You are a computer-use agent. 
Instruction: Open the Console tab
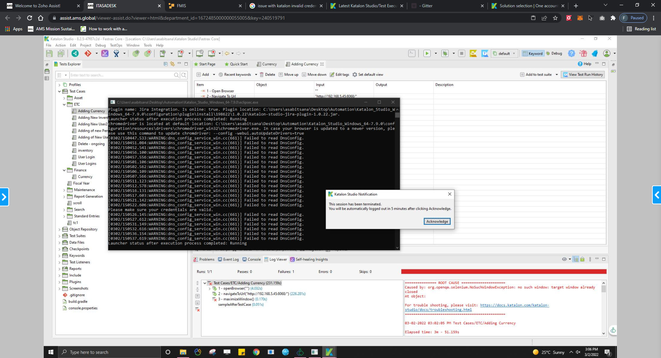coord(252,260)
